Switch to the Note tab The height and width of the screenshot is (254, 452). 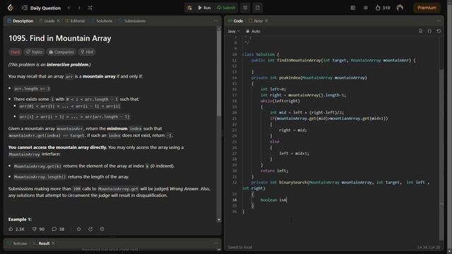(x=256, y=20)
